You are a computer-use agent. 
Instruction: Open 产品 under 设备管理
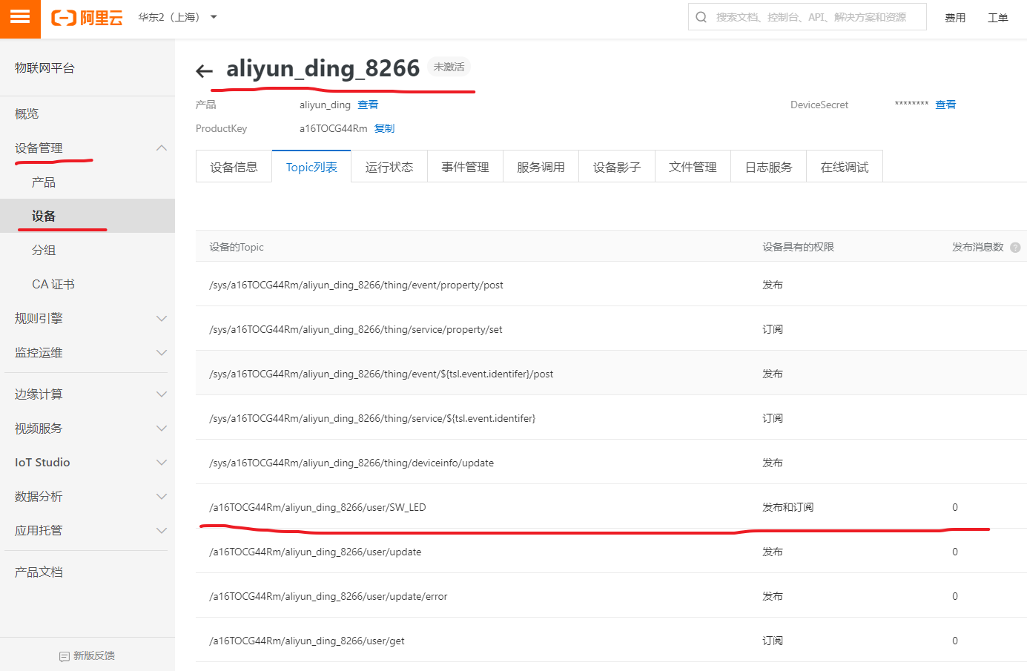point(44,182)
